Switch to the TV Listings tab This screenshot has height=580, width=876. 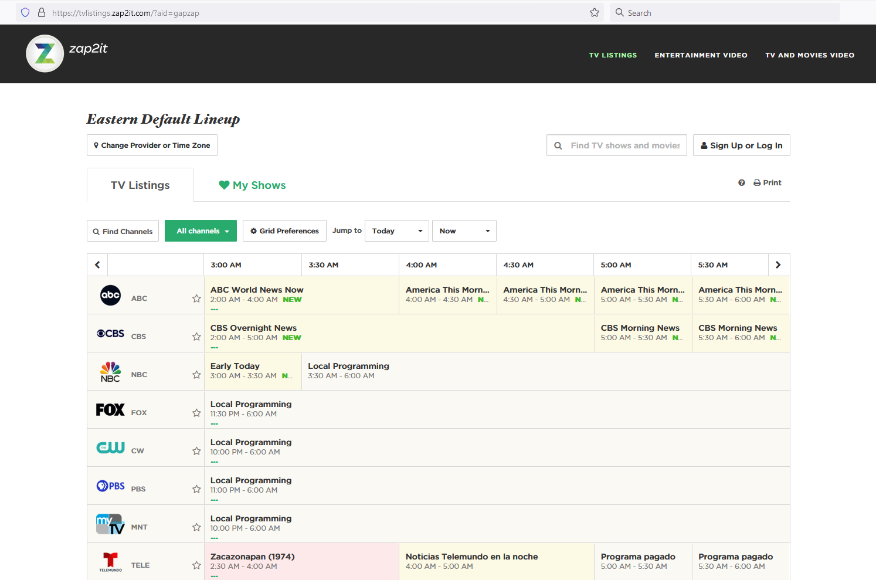(x=140, y=185)
